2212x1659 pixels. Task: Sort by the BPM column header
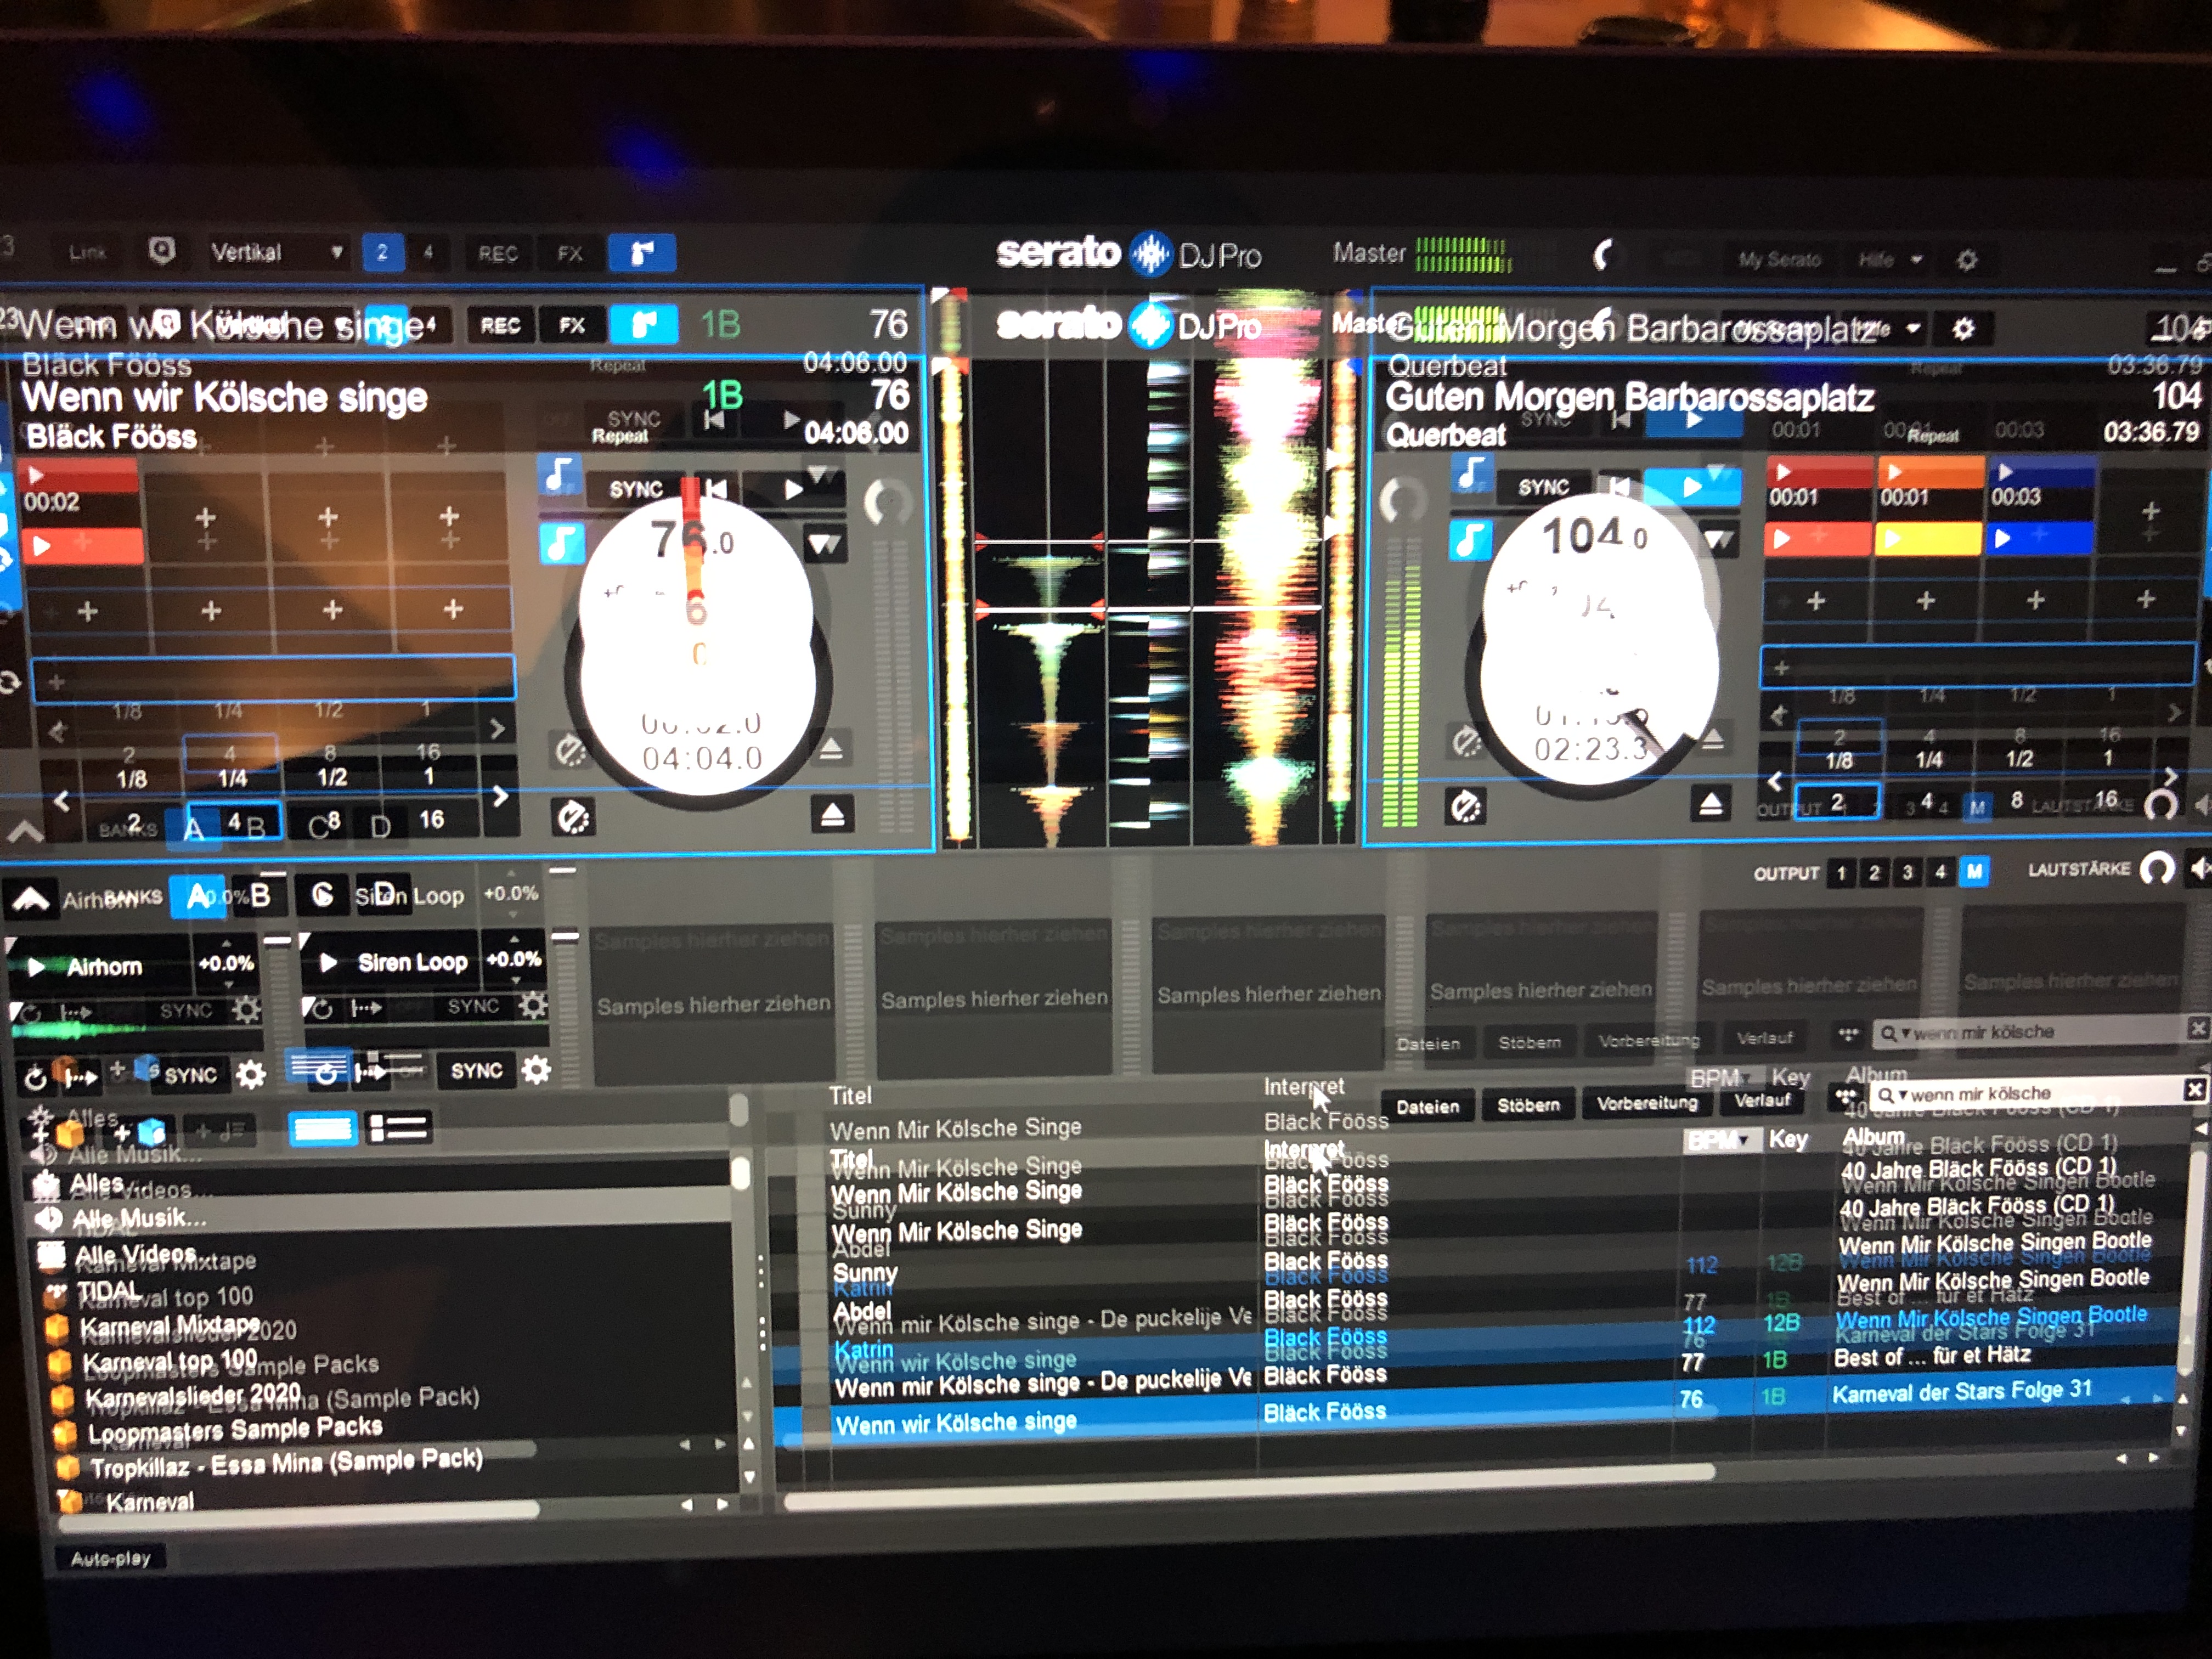pos(1719,1140)
